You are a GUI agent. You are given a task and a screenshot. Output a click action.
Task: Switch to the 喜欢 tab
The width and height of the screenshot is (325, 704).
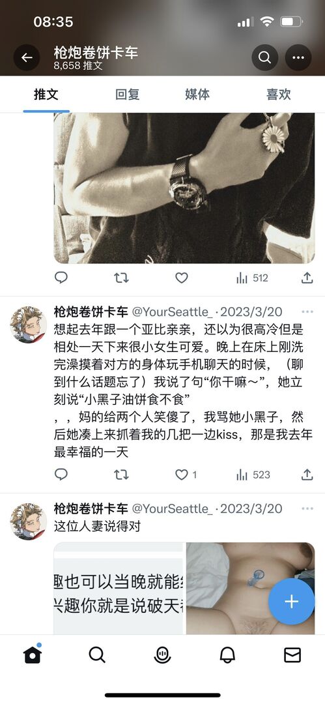pyautogui.click(x=278, y=95)
